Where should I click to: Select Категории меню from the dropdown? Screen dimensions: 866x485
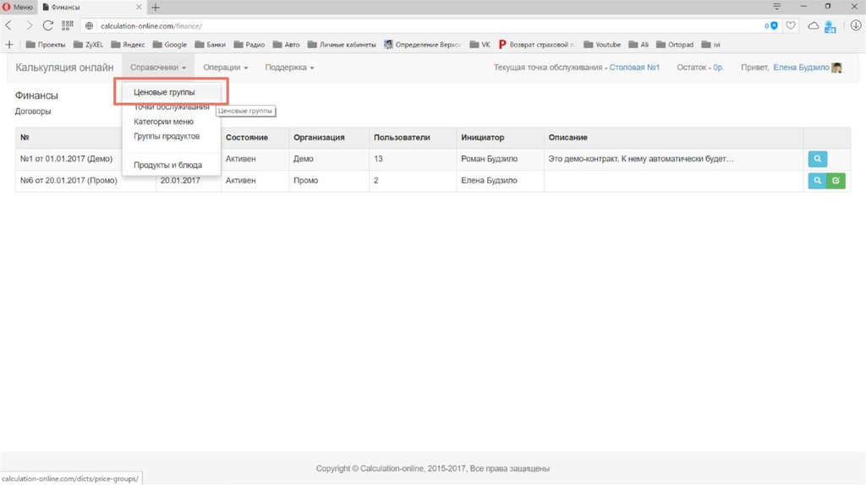pos(163,122)
